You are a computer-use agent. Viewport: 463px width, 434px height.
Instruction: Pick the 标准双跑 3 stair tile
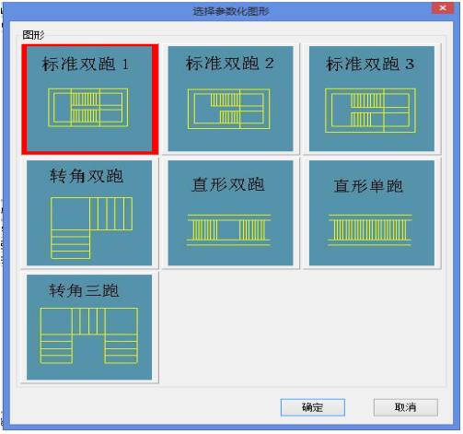[x=372, y=99]
